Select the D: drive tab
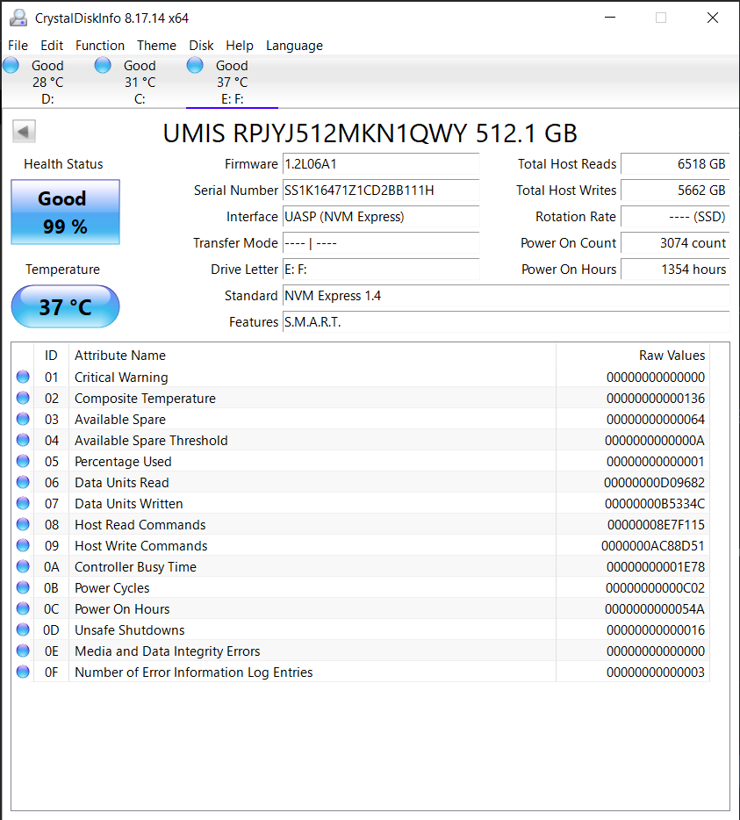 pyautogui.click(x=47, y=83)
